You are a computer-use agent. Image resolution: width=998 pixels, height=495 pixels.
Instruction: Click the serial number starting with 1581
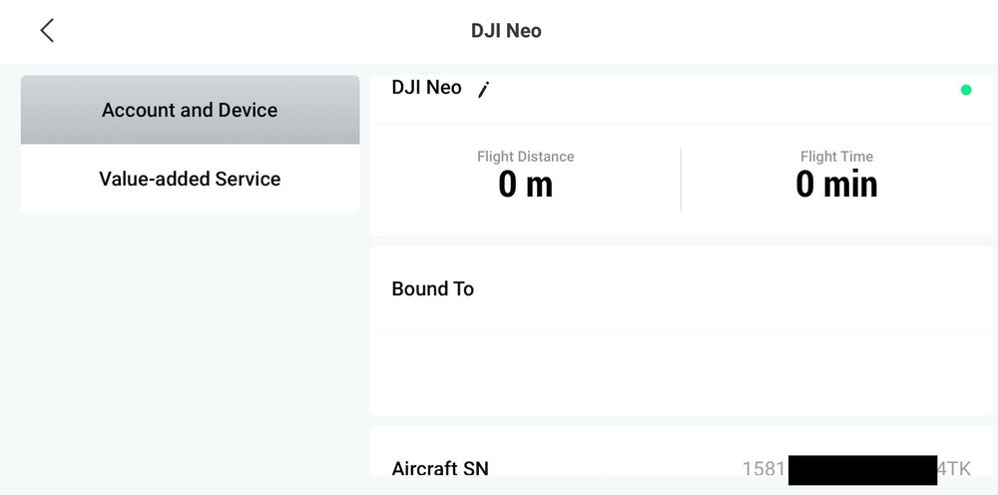764,469
